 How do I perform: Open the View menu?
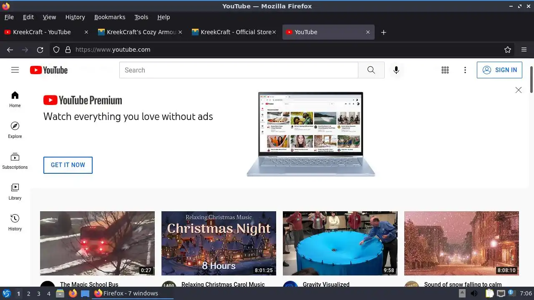49,17
